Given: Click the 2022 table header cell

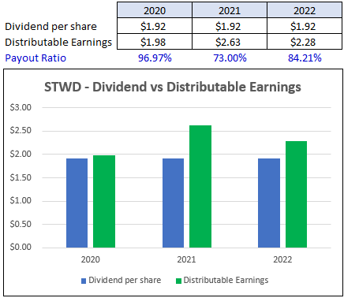Looking at the screenshot, I should [305, 10].
